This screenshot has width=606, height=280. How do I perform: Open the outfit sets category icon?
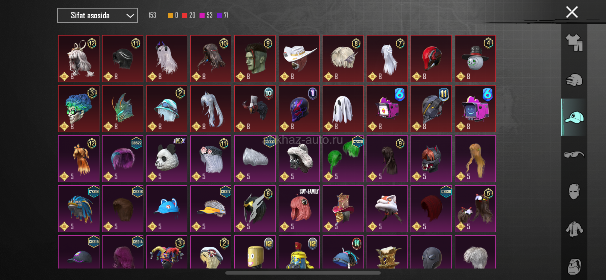point(574,43)
